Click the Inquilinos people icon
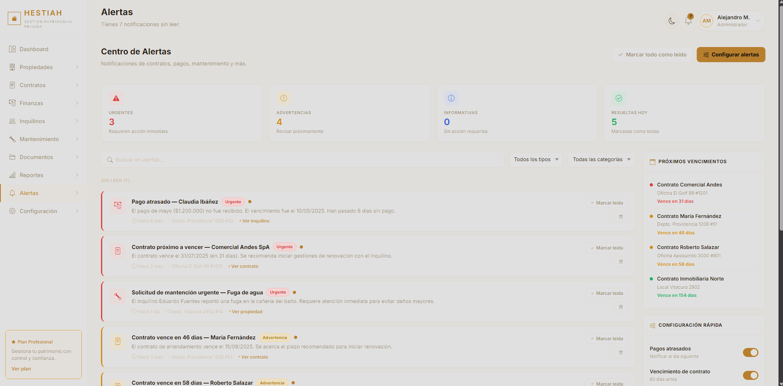This screenshot has height=386, width=783. pyautogui.click(x=12, y=121)
